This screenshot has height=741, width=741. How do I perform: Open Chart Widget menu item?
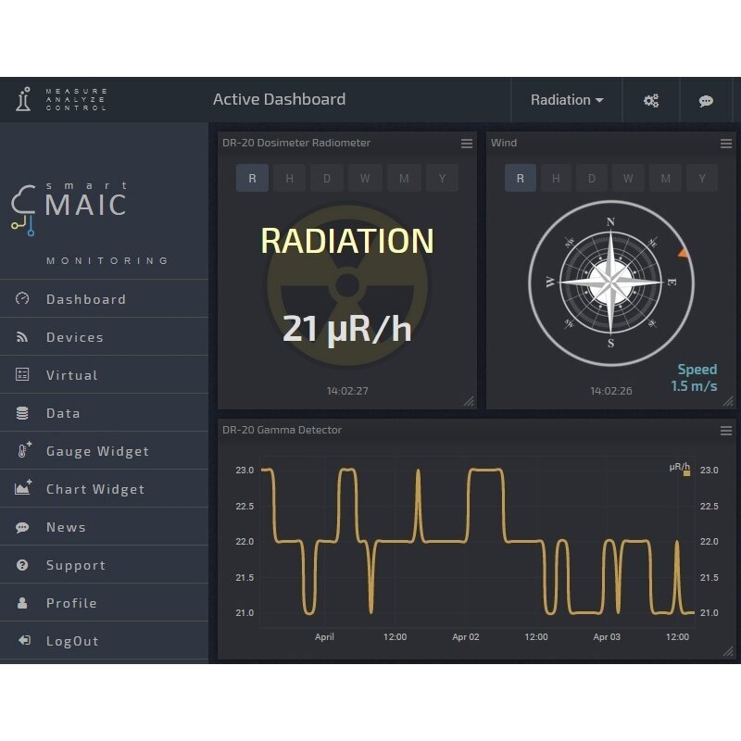tap(104, 489)
